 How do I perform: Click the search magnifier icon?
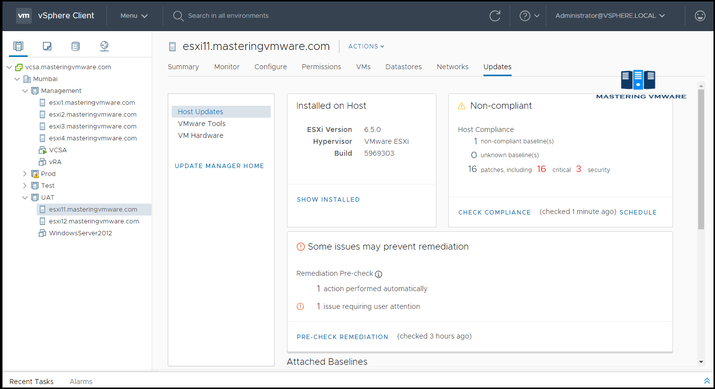(178, 15)
